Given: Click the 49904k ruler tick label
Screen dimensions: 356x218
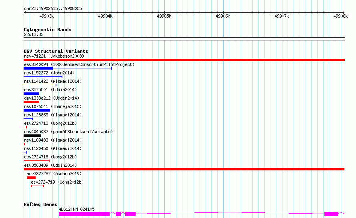Looking at the screenshot, I should tap(105, 16).
